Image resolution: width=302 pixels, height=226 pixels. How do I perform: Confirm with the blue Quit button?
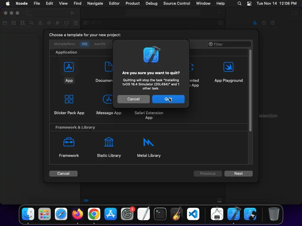click(x=168, y=99)
